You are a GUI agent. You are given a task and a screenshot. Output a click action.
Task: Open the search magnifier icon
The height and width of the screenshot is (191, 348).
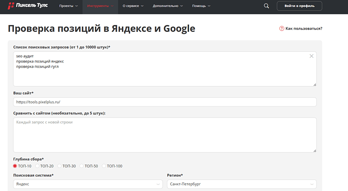[266, 6]
